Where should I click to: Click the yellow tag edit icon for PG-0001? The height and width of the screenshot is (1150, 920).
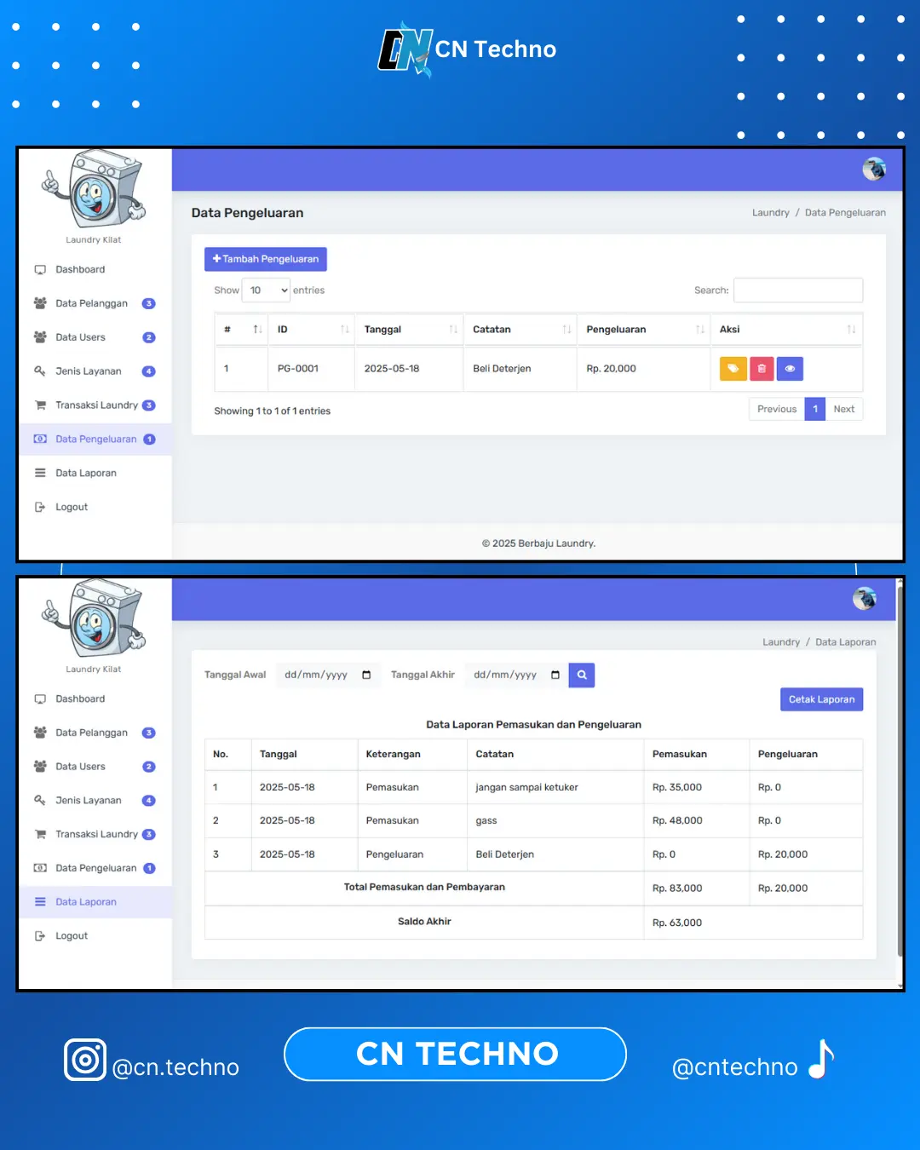click(733, 369)
